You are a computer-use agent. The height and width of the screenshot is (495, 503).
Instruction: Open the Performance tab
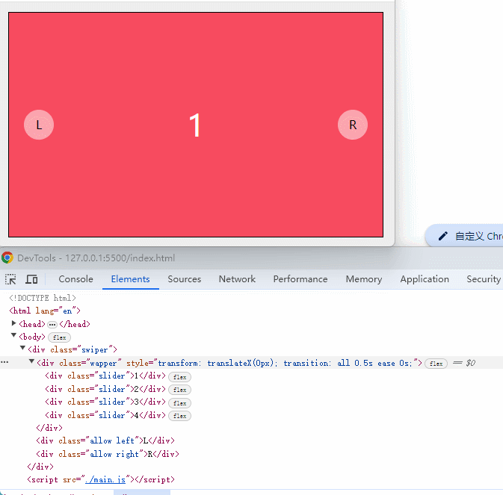300,279
